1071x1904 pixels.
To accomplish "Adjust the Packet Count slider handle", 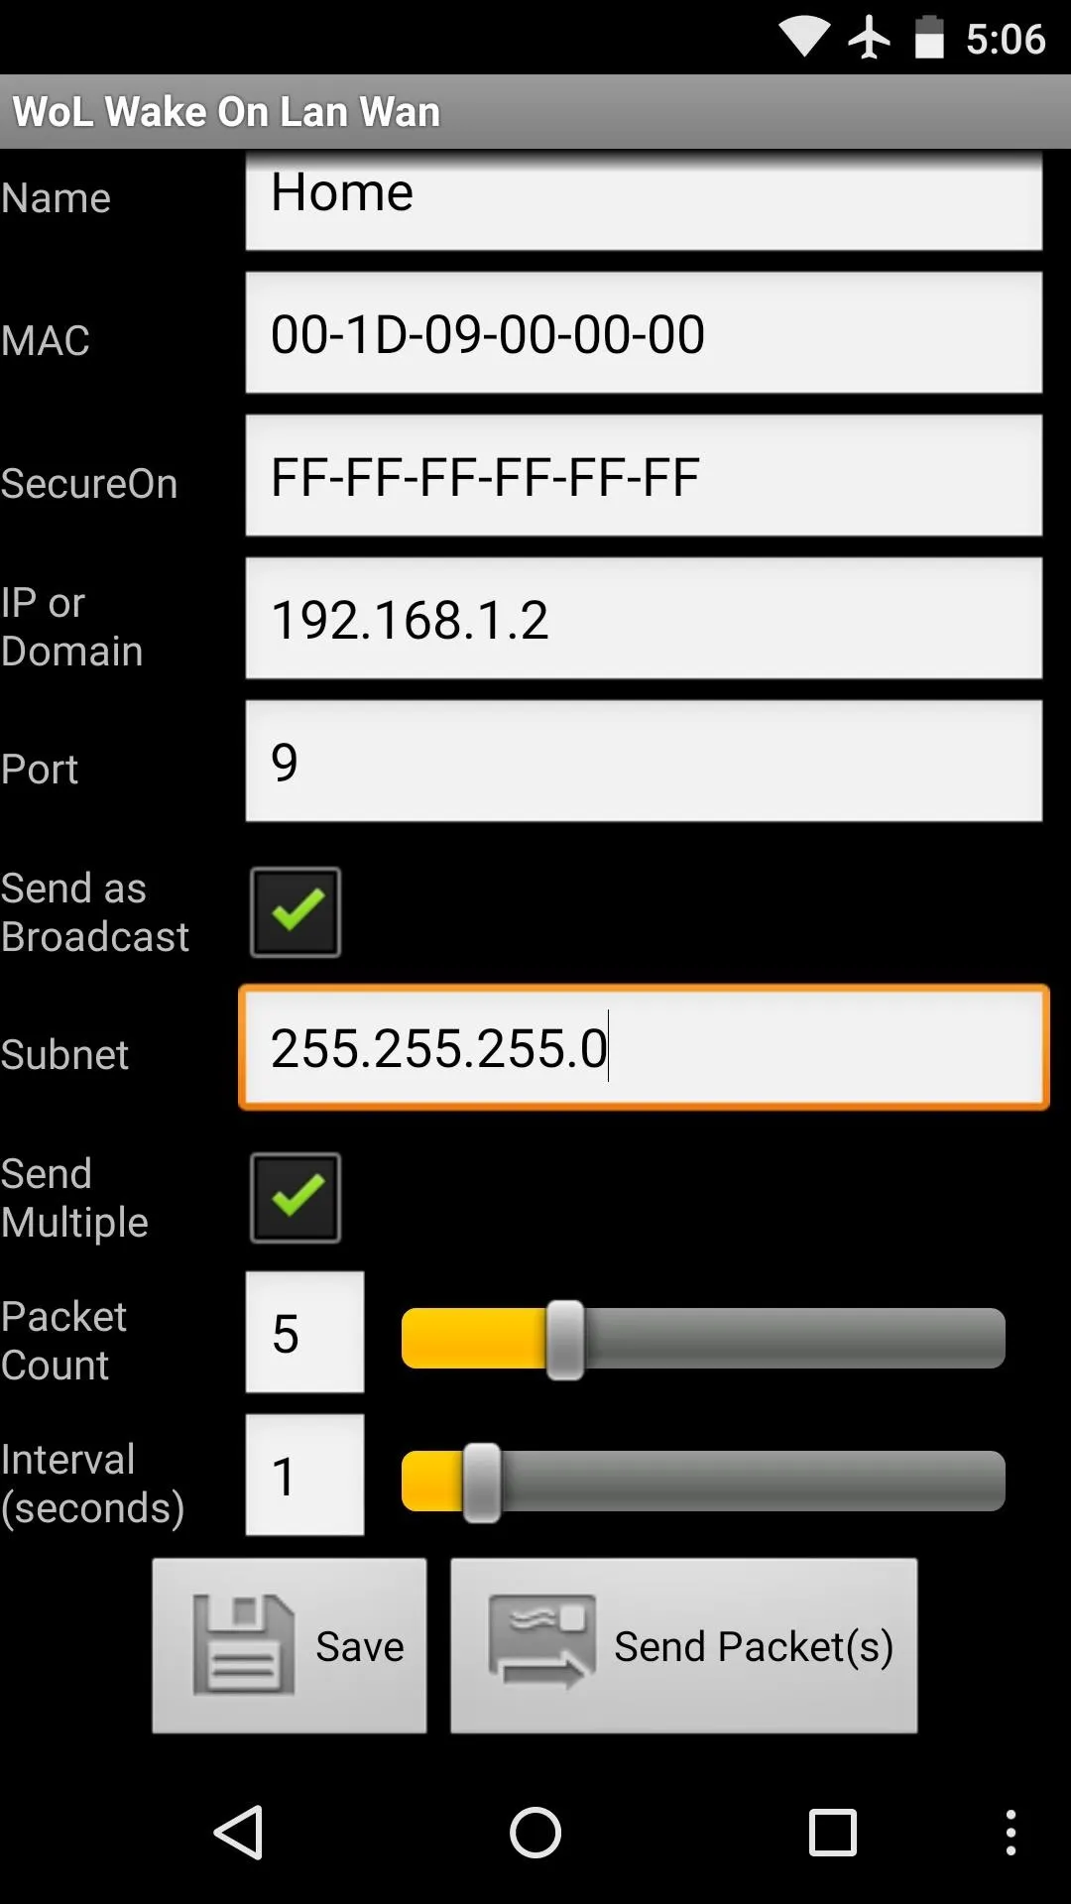I will click(565, 1340).
